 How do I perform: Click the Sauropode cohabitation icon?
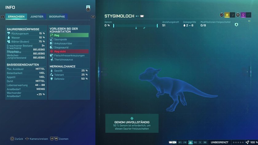(x=52, y=39)
